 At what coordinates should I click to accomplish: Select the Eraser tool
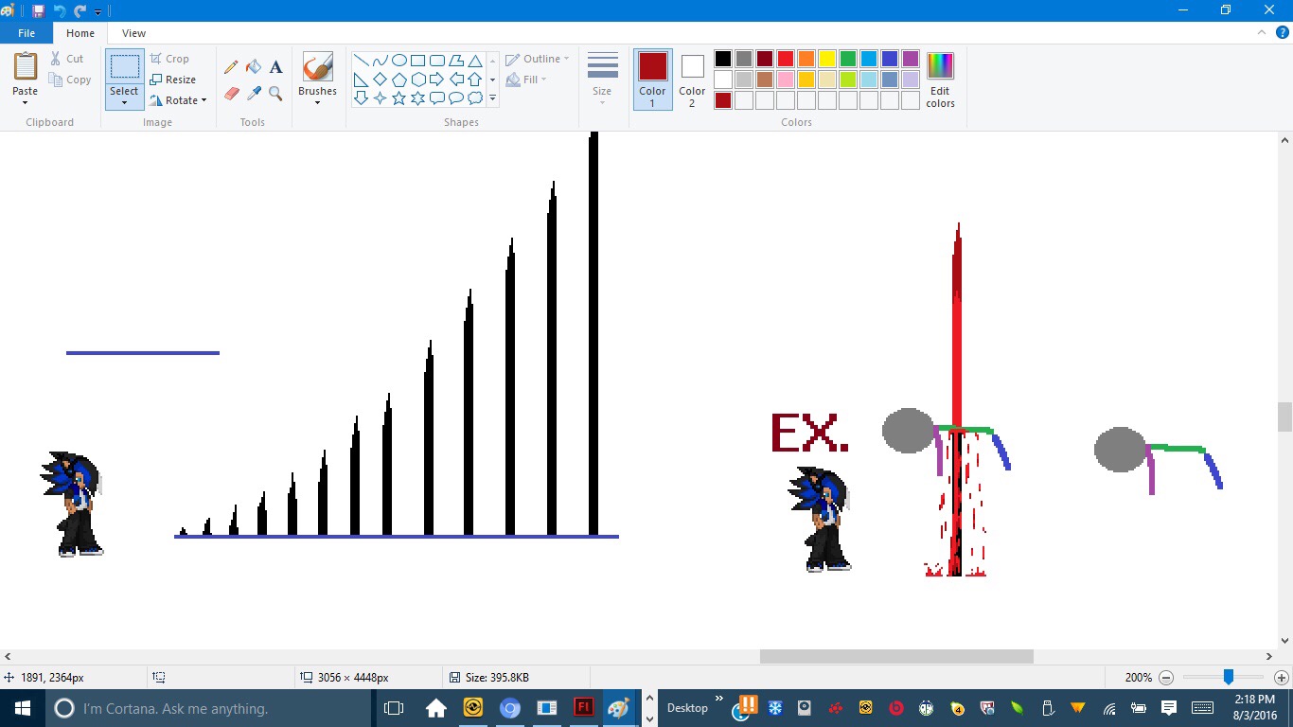(231, 93)
